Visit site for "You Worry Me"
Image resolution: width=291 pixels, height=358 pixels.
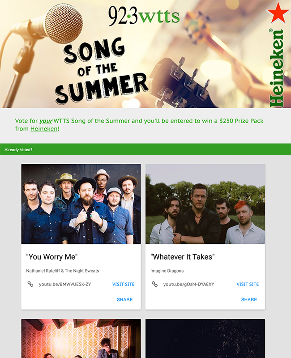click(x=124, y=284)
